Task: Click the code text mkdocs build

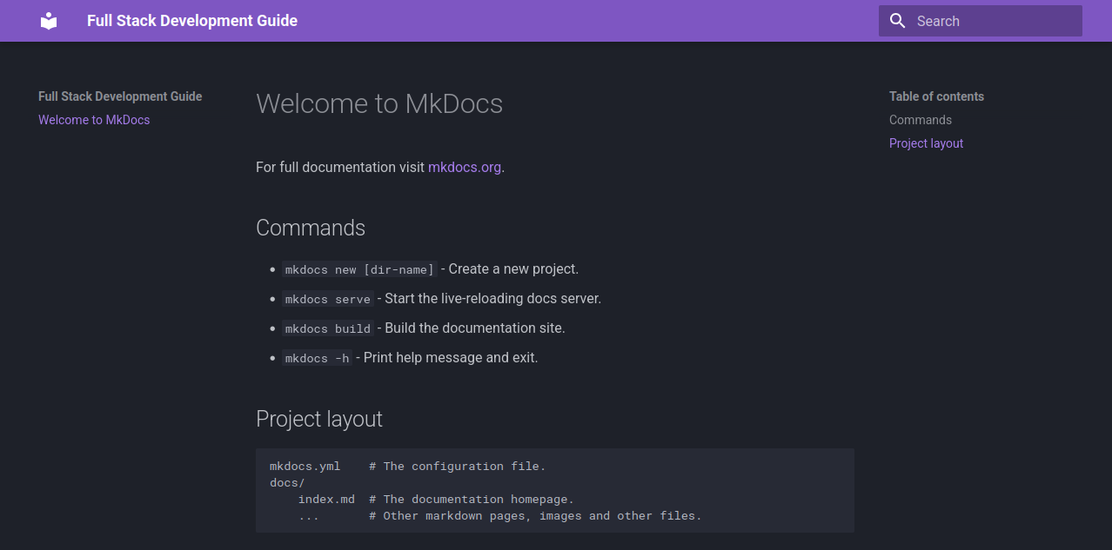Action: point(328,328)
